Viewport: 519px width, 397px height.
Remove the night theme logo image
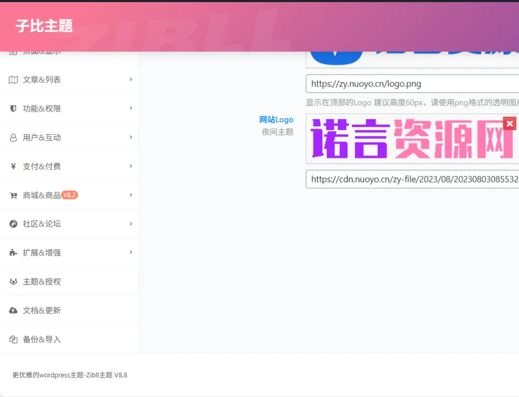tap(510, 124)
